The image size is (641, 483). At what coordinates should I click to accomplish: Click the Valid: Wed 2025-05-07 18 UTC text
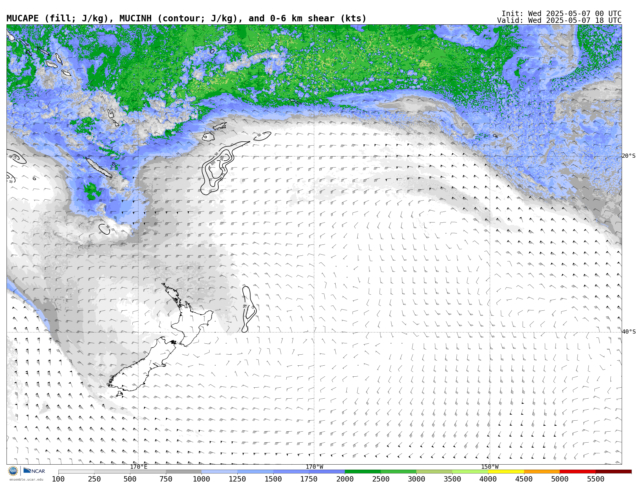click(x=559, y=20)
